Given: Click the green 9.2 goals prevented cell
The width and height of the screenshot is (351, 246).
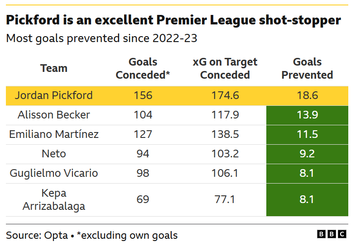Looking at the screenshot, I should click(307, 154).
